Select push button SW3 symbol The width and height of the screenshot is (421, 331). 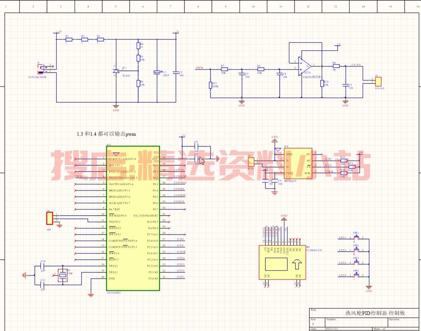click(356, 262)
